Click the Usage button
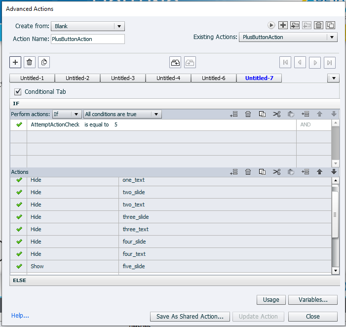The image size is (346, 327). tap(271, 300)
